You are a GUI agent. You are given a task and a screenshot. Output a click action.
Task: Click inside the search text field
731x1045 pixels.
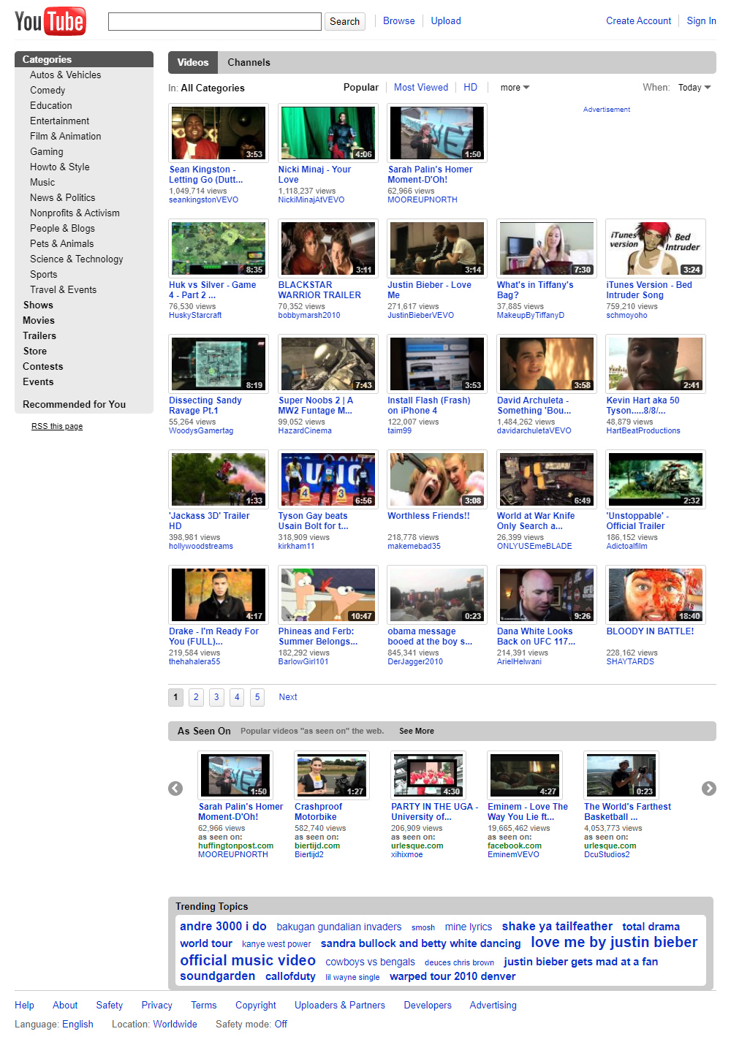coord(215,21)
